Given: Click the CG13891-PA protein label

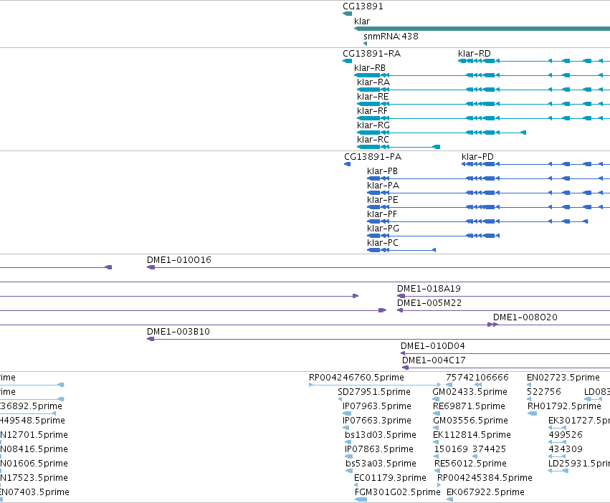Looking at the screenshot, I should click(x=373, y=157).
